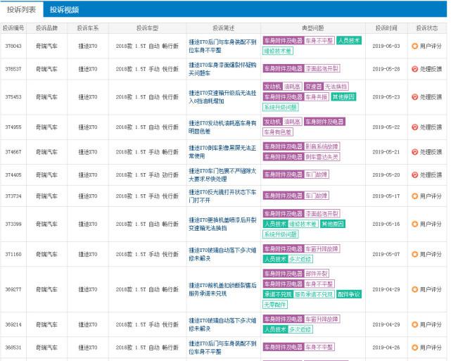This screenshot has height=361, width=451.
Task: Open complaint about 车身漆面爆裂怀疑购买问题车
Action: click(x=222, y=69)
